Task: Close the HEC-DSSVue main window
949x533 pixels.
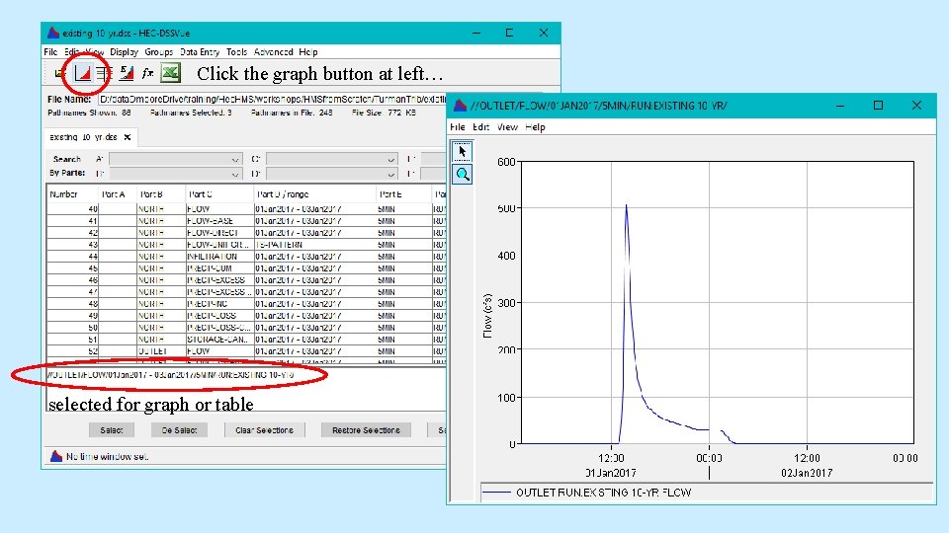Action: pos(544,33)
